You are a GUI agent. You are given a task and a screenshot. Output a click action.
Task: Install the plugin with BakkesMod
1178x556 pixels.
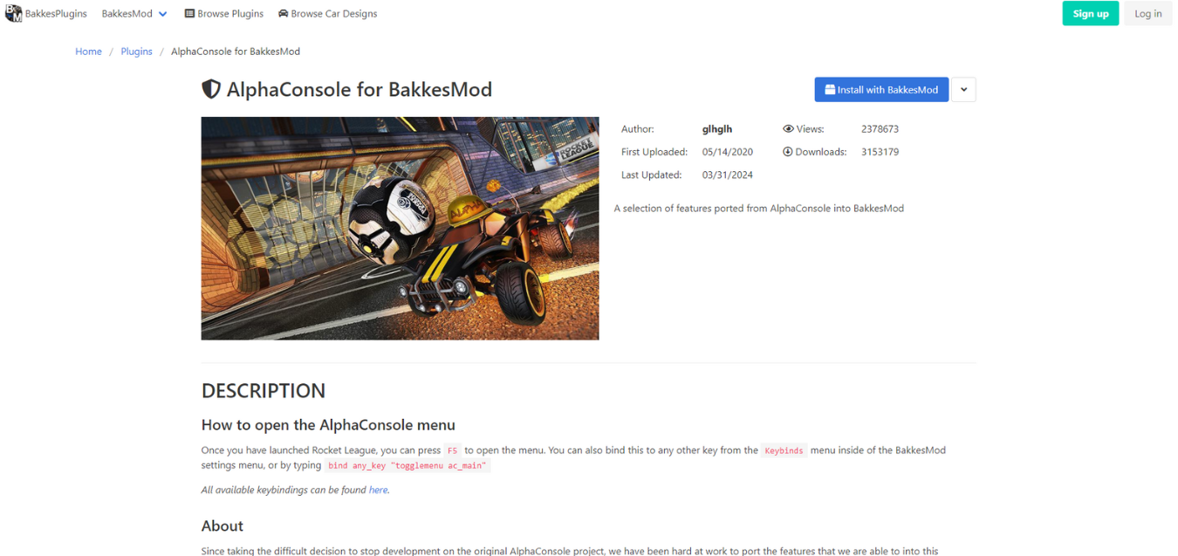pyautogui.click(x=881, y=90)
